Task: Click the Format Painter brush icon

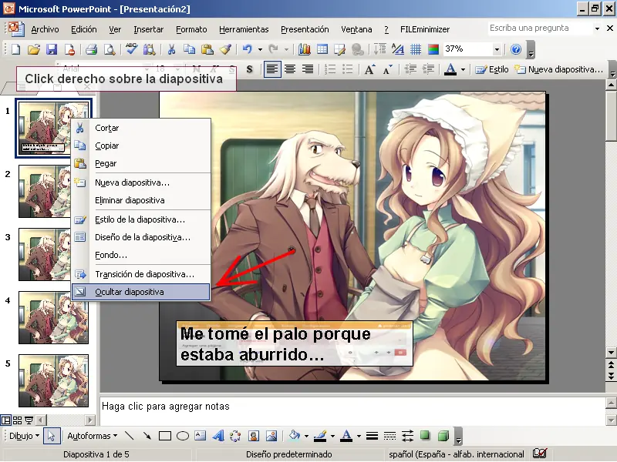Action: pyautogui.click(x=225, y=49)
